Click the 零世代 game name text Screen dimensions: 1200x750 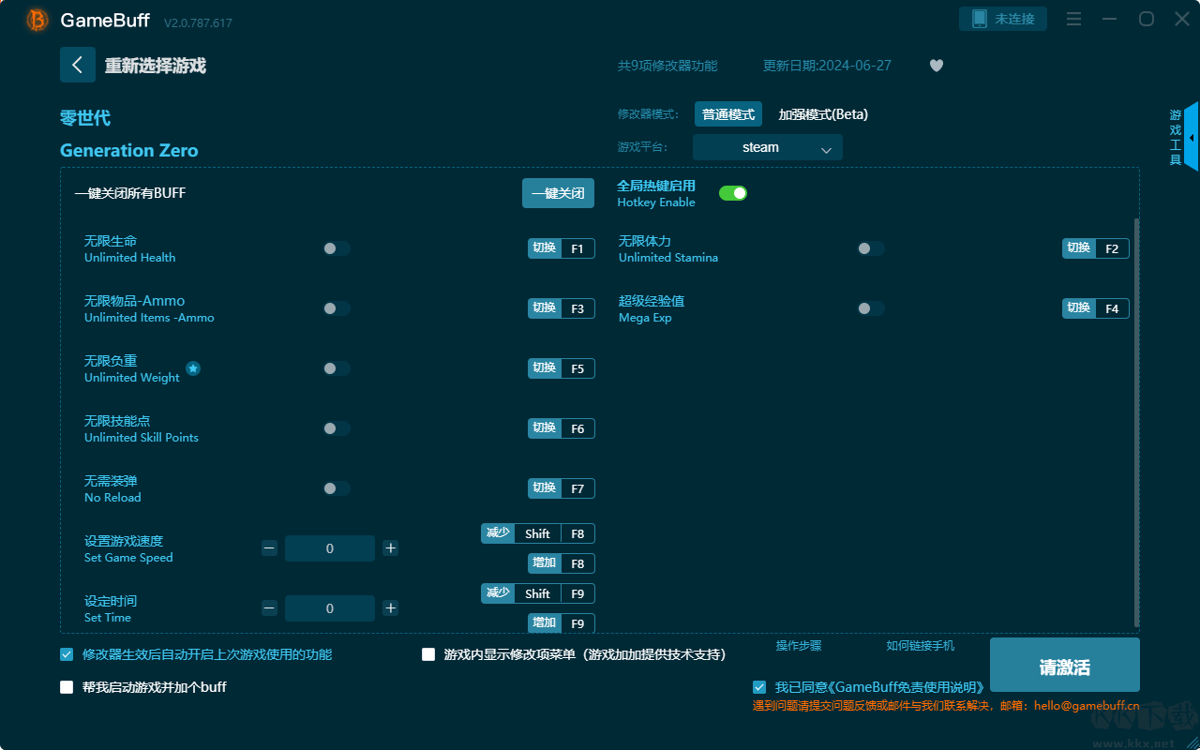pyautogui.click(x=85, y=118)
